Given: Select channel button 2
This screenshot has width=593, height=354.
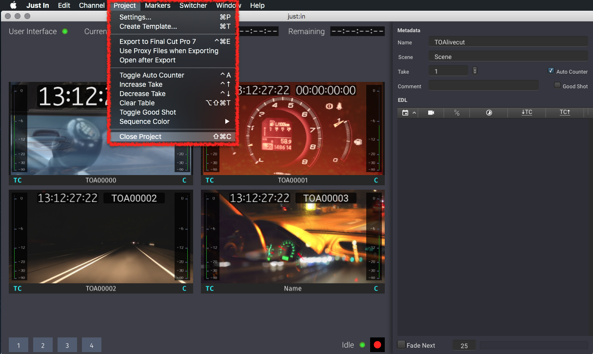Looking at the screenshot, I should point(43,345).
